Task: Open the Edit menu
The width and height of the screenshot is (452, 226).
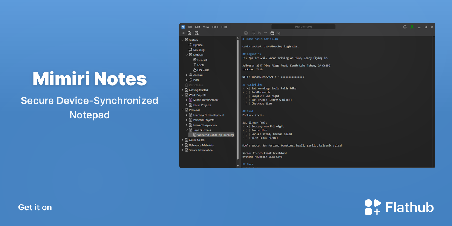Action: point(197,27)
